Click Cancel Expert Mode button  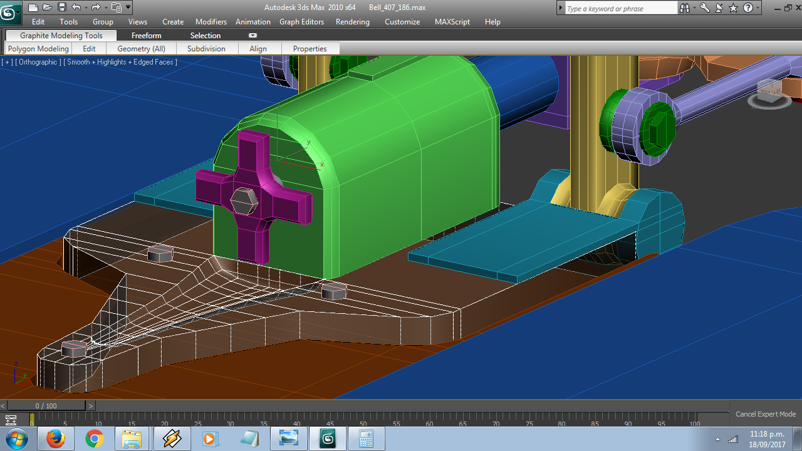click(766, 414)
